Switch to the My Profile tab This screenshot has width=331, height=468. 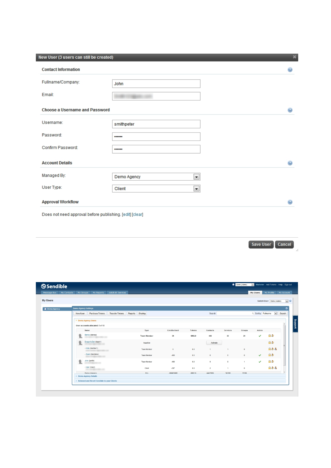269,293
